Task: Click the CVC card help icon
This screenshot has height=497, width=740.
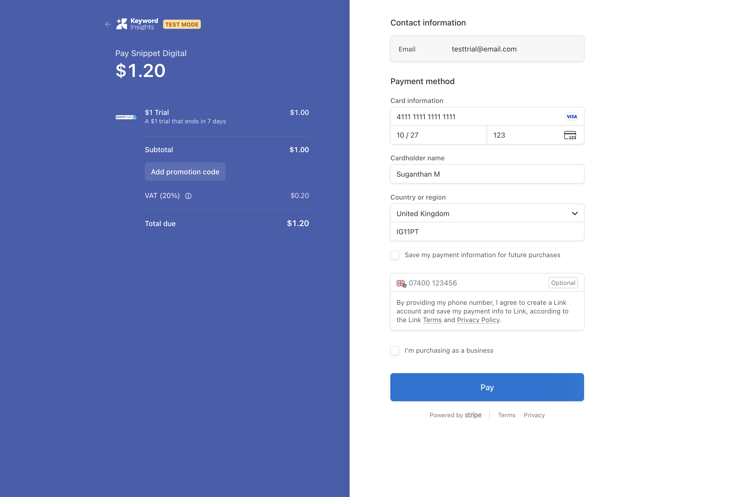Action: pos(570,135)
